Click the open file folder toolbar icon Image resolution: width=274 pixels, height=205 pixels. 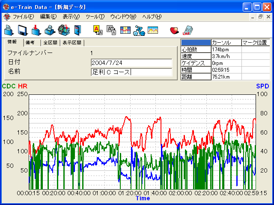click(9, 30)
